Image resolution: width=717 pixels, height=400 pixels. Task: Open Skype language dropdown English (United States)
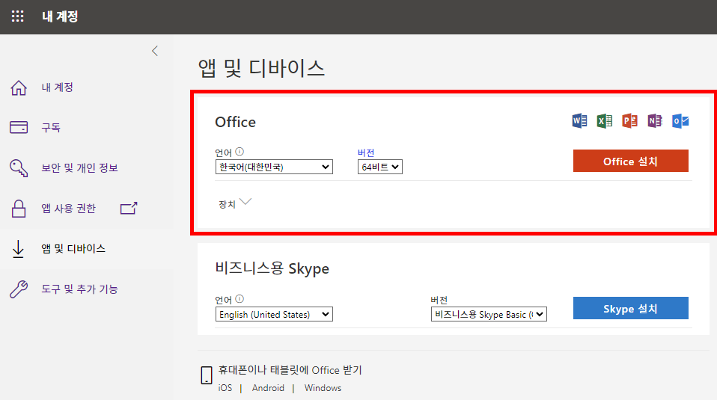point(274,315)
